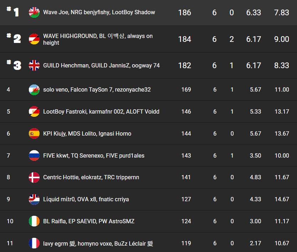This screenshot has height=252, width=297.
Task: Click the Ireland flag next to BL Raifla
Action: coord(34,221)
